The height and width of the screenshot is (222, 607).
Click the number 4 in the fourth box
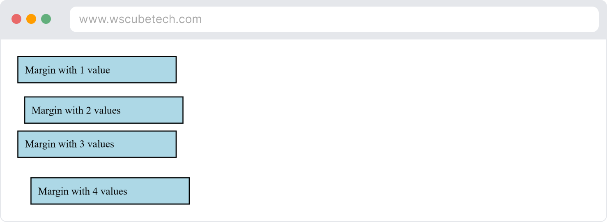[x=95, y=192]
